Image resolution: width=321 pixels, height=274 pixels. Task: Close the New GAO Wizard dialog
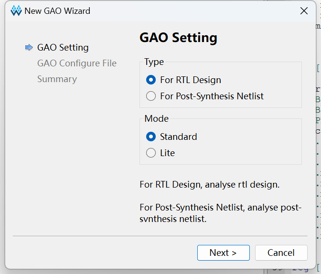click(304, 11)
